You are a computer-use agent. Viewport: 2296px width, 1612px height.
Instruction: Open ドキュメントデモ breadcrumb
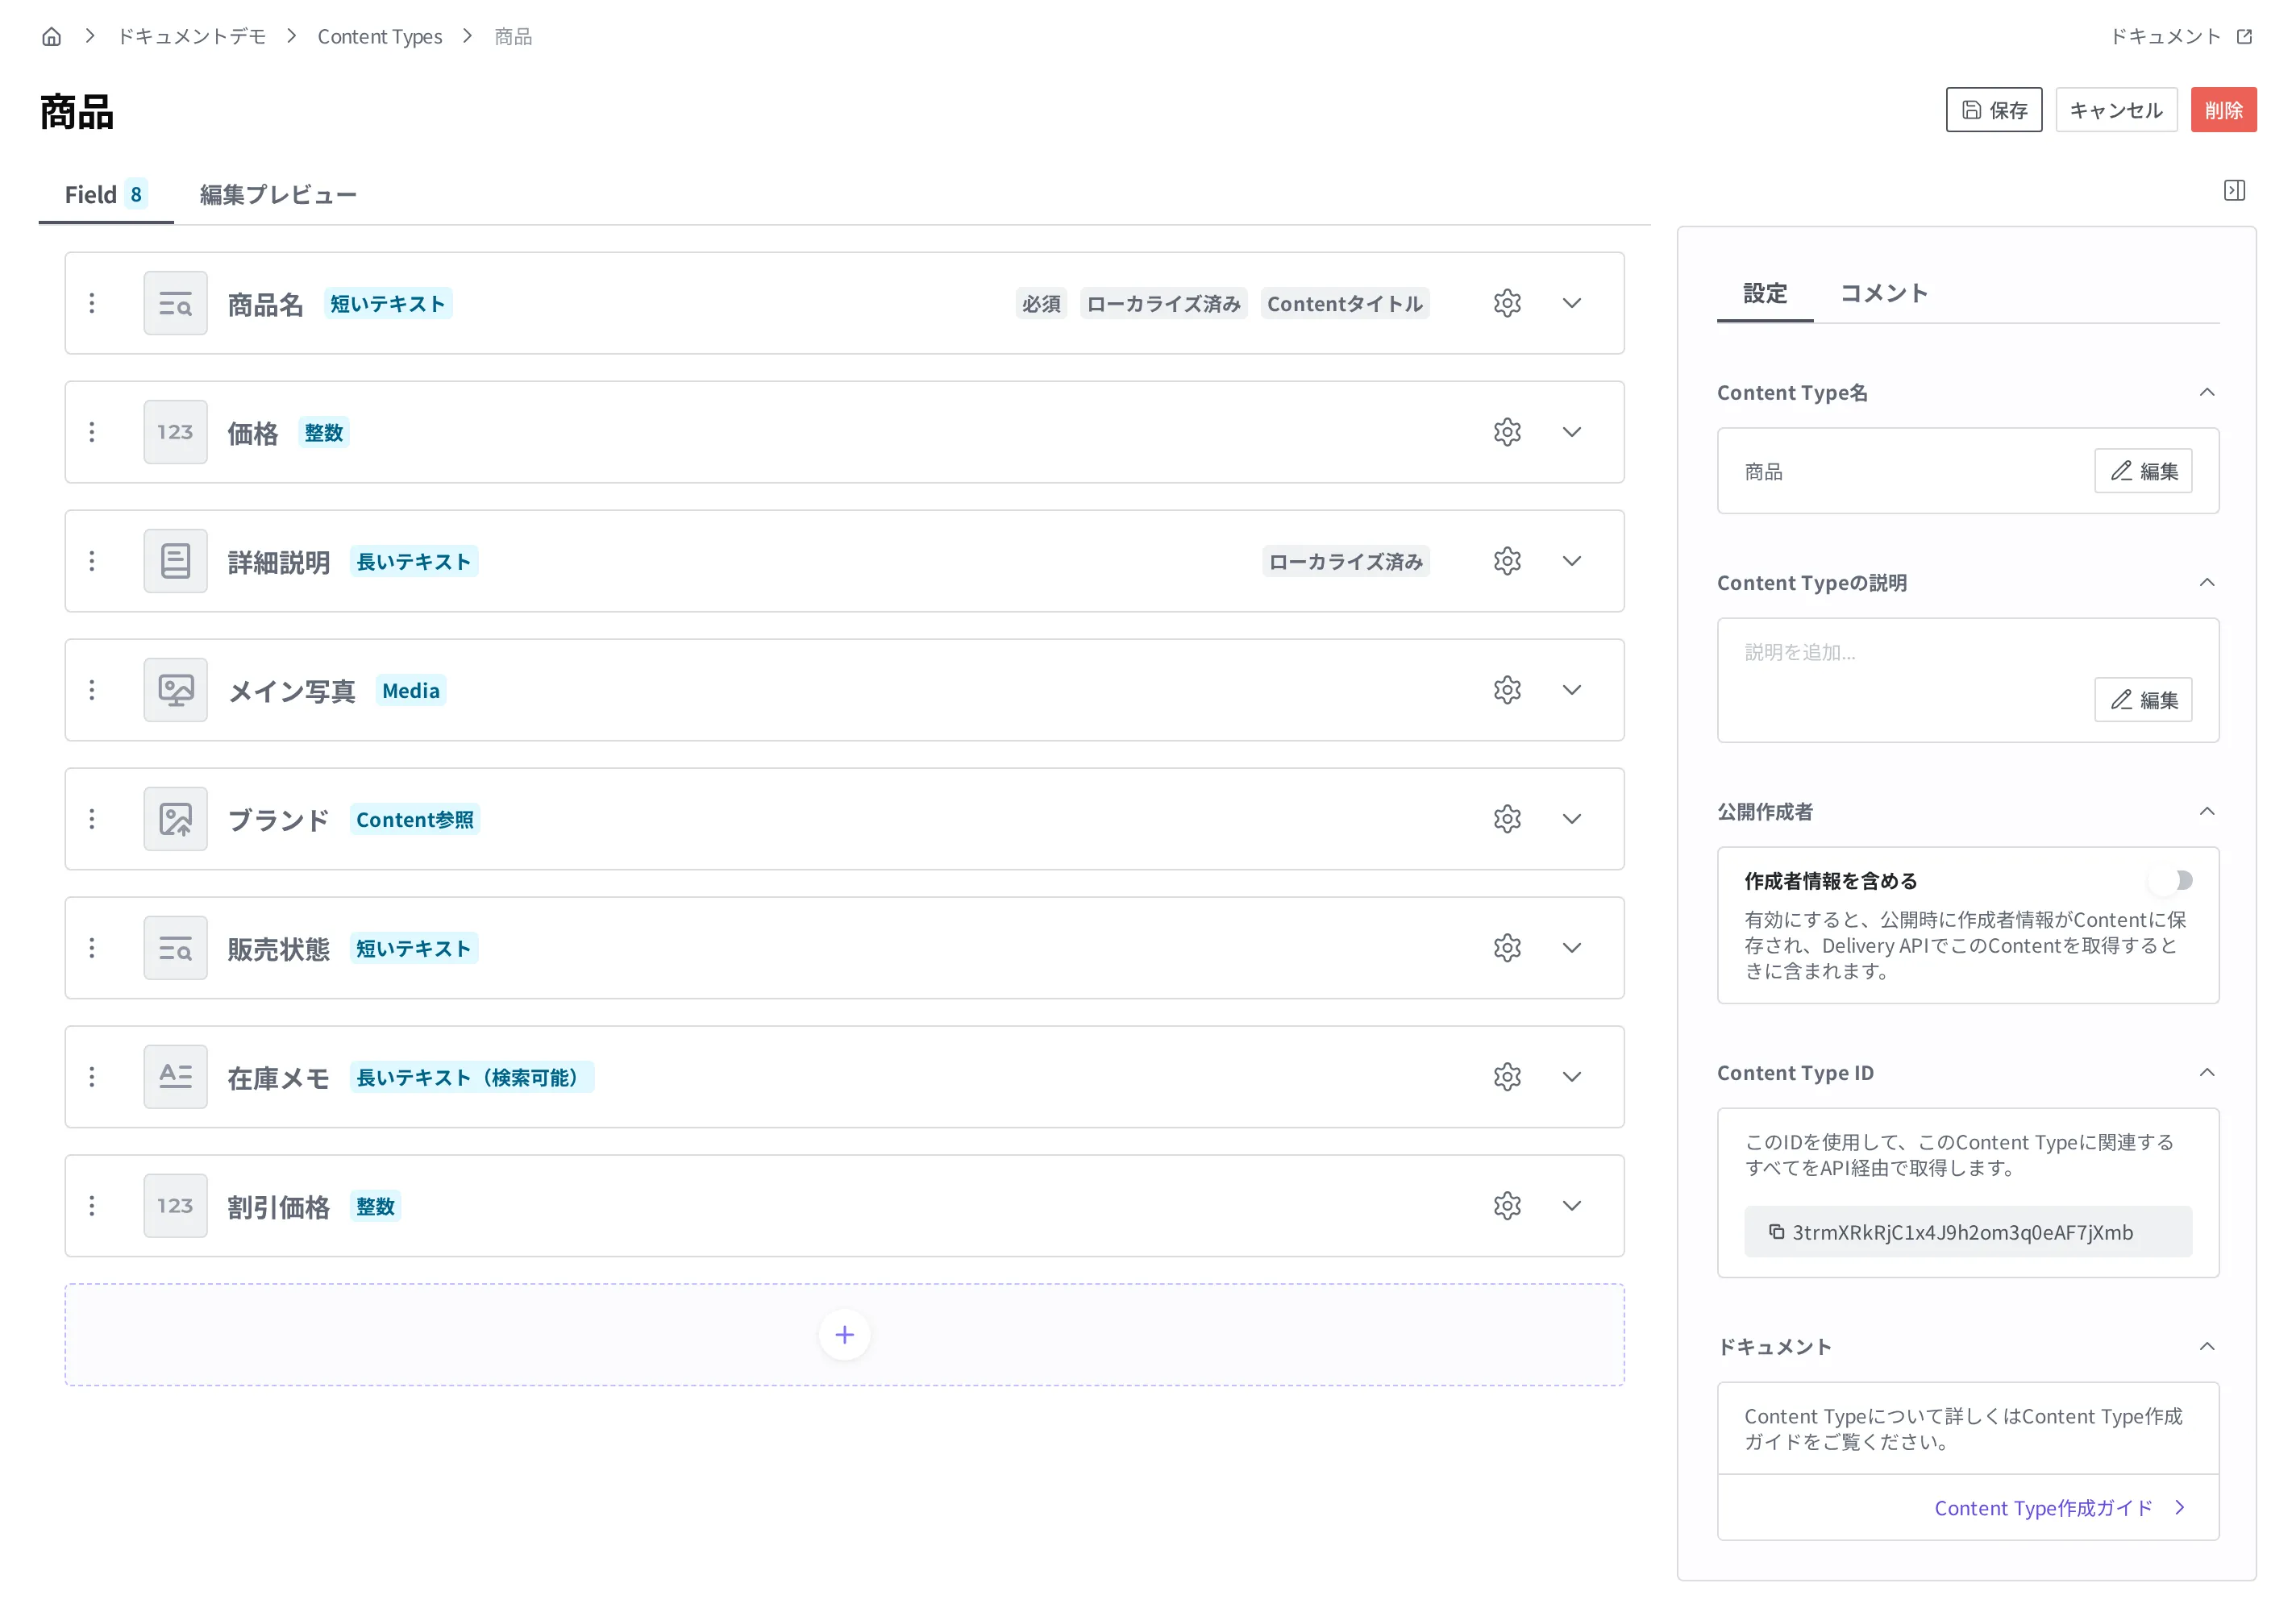192,37
